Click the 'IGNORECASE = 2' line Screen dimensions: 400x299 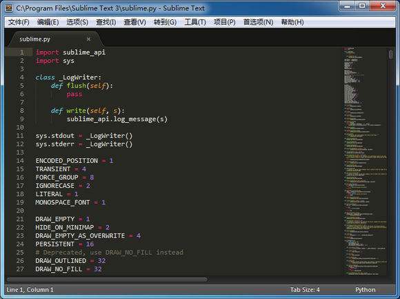tap(63, 186)
